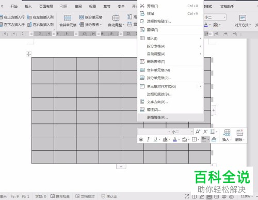Viewport: 258px width, 200px height.
Task: Click line spacing icon in mini toolbar
Action: (213, 132)
